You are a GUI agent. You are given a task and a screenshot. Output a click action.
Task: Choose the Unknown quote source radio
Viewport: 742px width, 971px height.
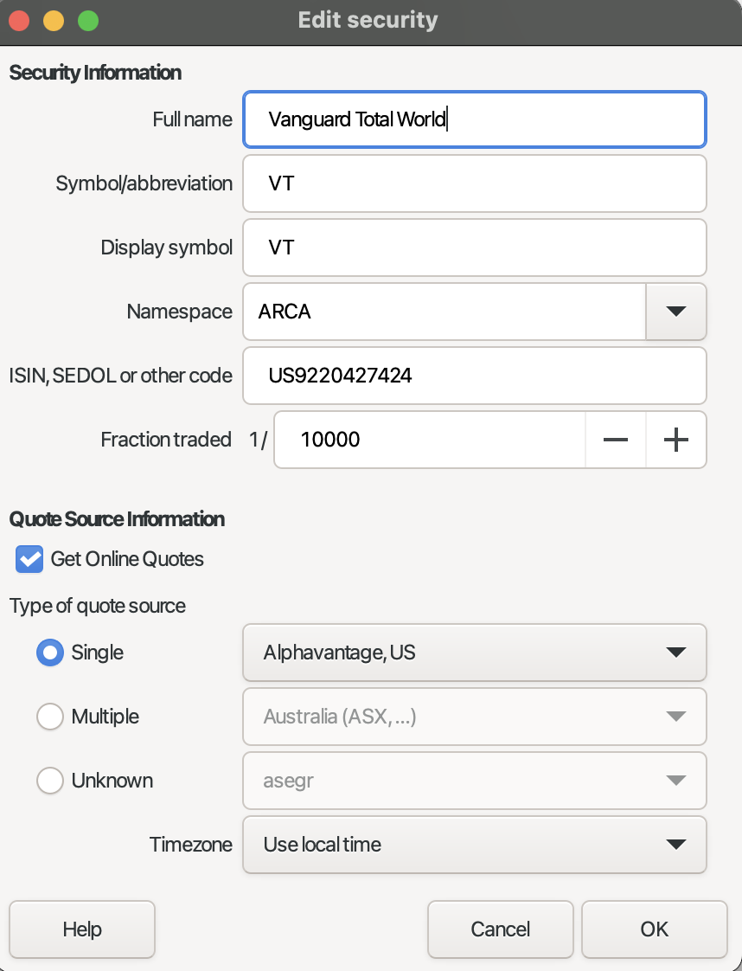tap(50, 781)
